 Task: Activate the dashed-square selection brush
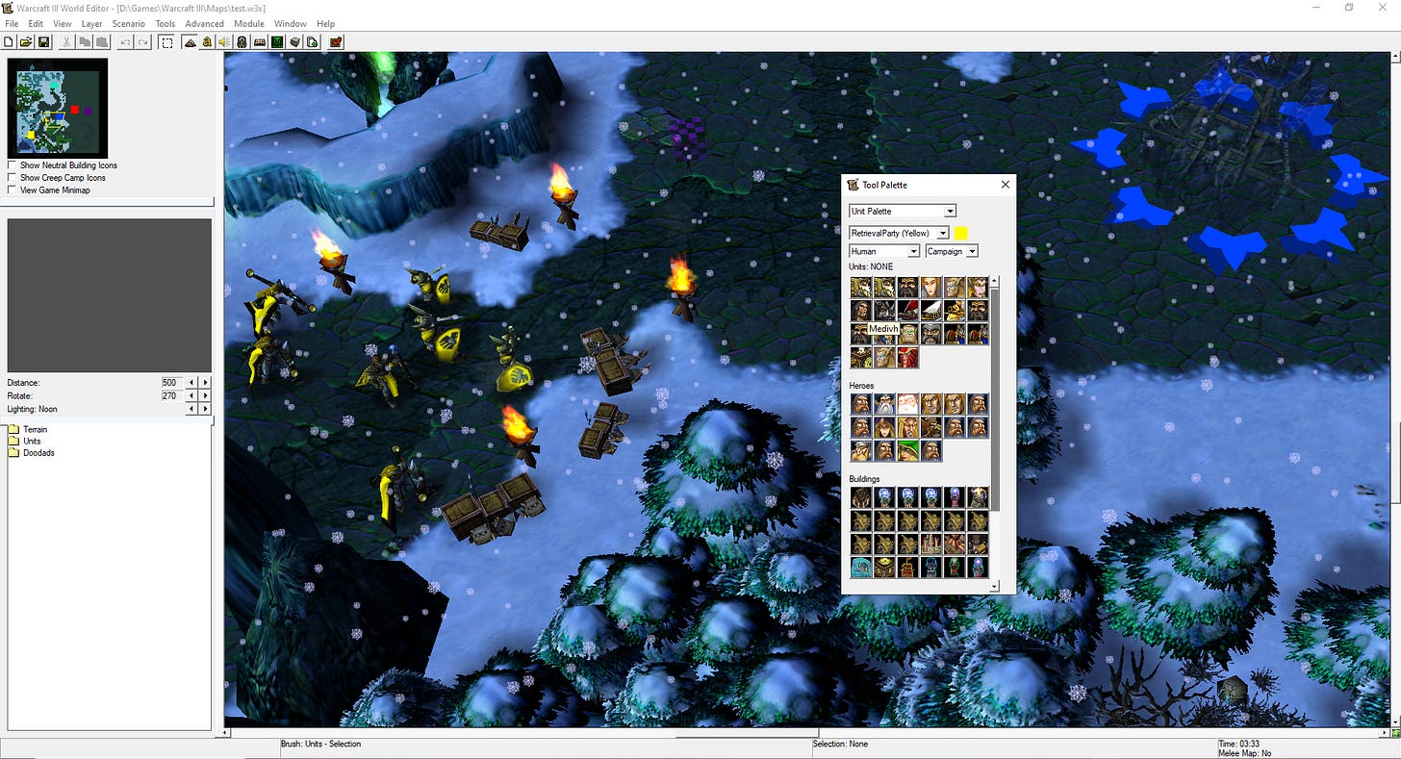tap(166, 42)
